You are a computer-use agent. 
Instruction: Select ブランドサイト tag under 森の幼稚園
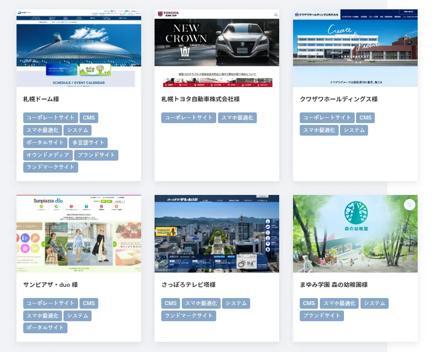point(322,315)
